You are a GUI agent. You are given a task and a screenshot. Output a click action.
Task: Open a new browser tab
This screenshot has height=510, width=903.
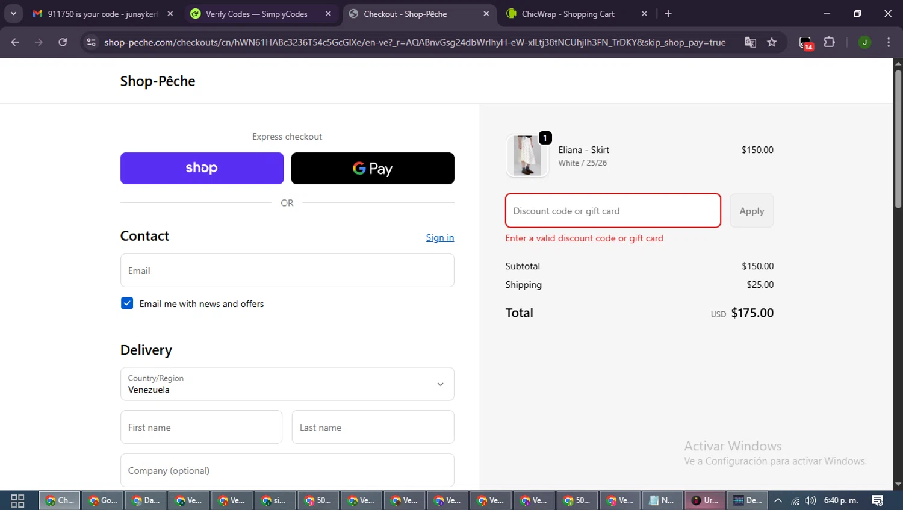pos(668,14)
